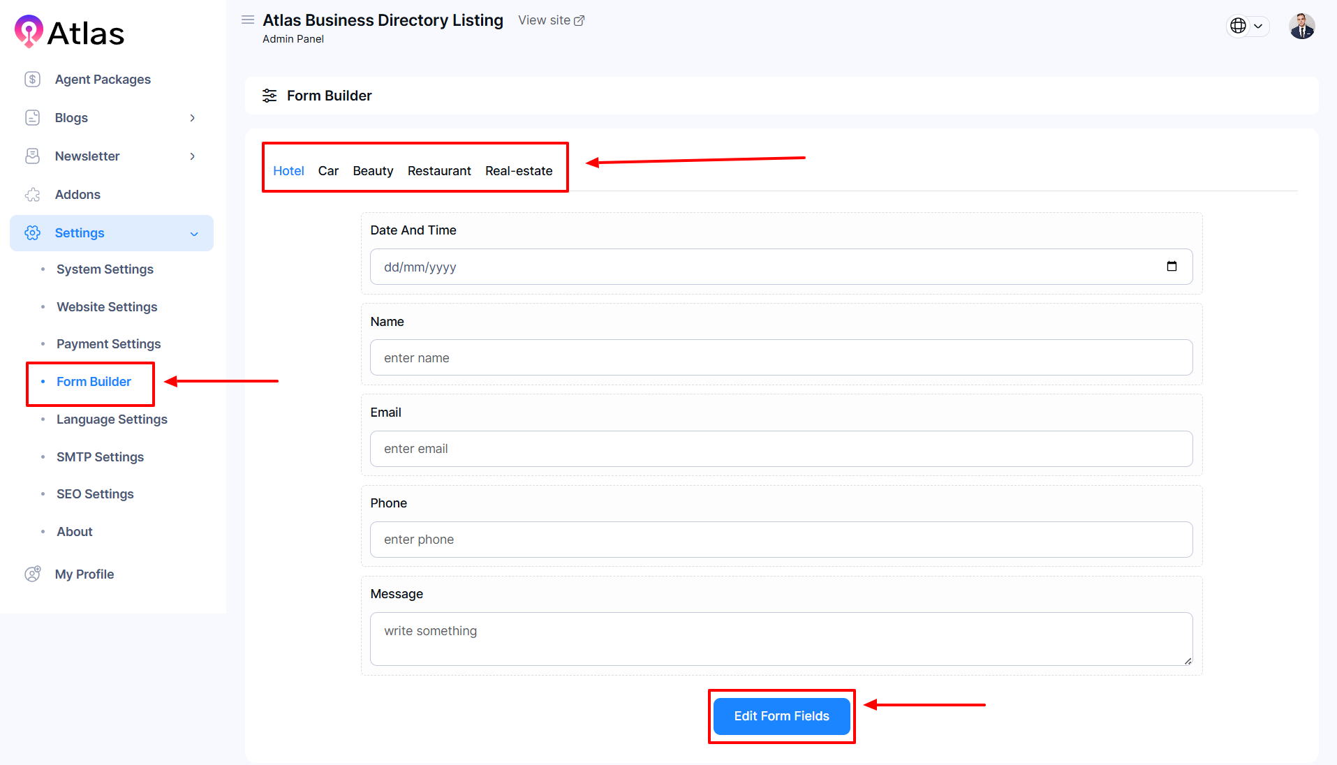Screen dimensions: 1337x765
Task: Collapse the Settings menu chevron
Action: (194, 234)
